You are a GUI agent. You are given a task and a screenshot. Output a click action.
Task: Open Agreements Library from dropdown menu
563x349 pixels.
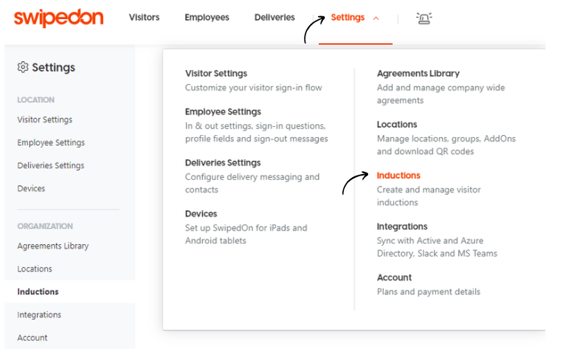pos(418,74)
